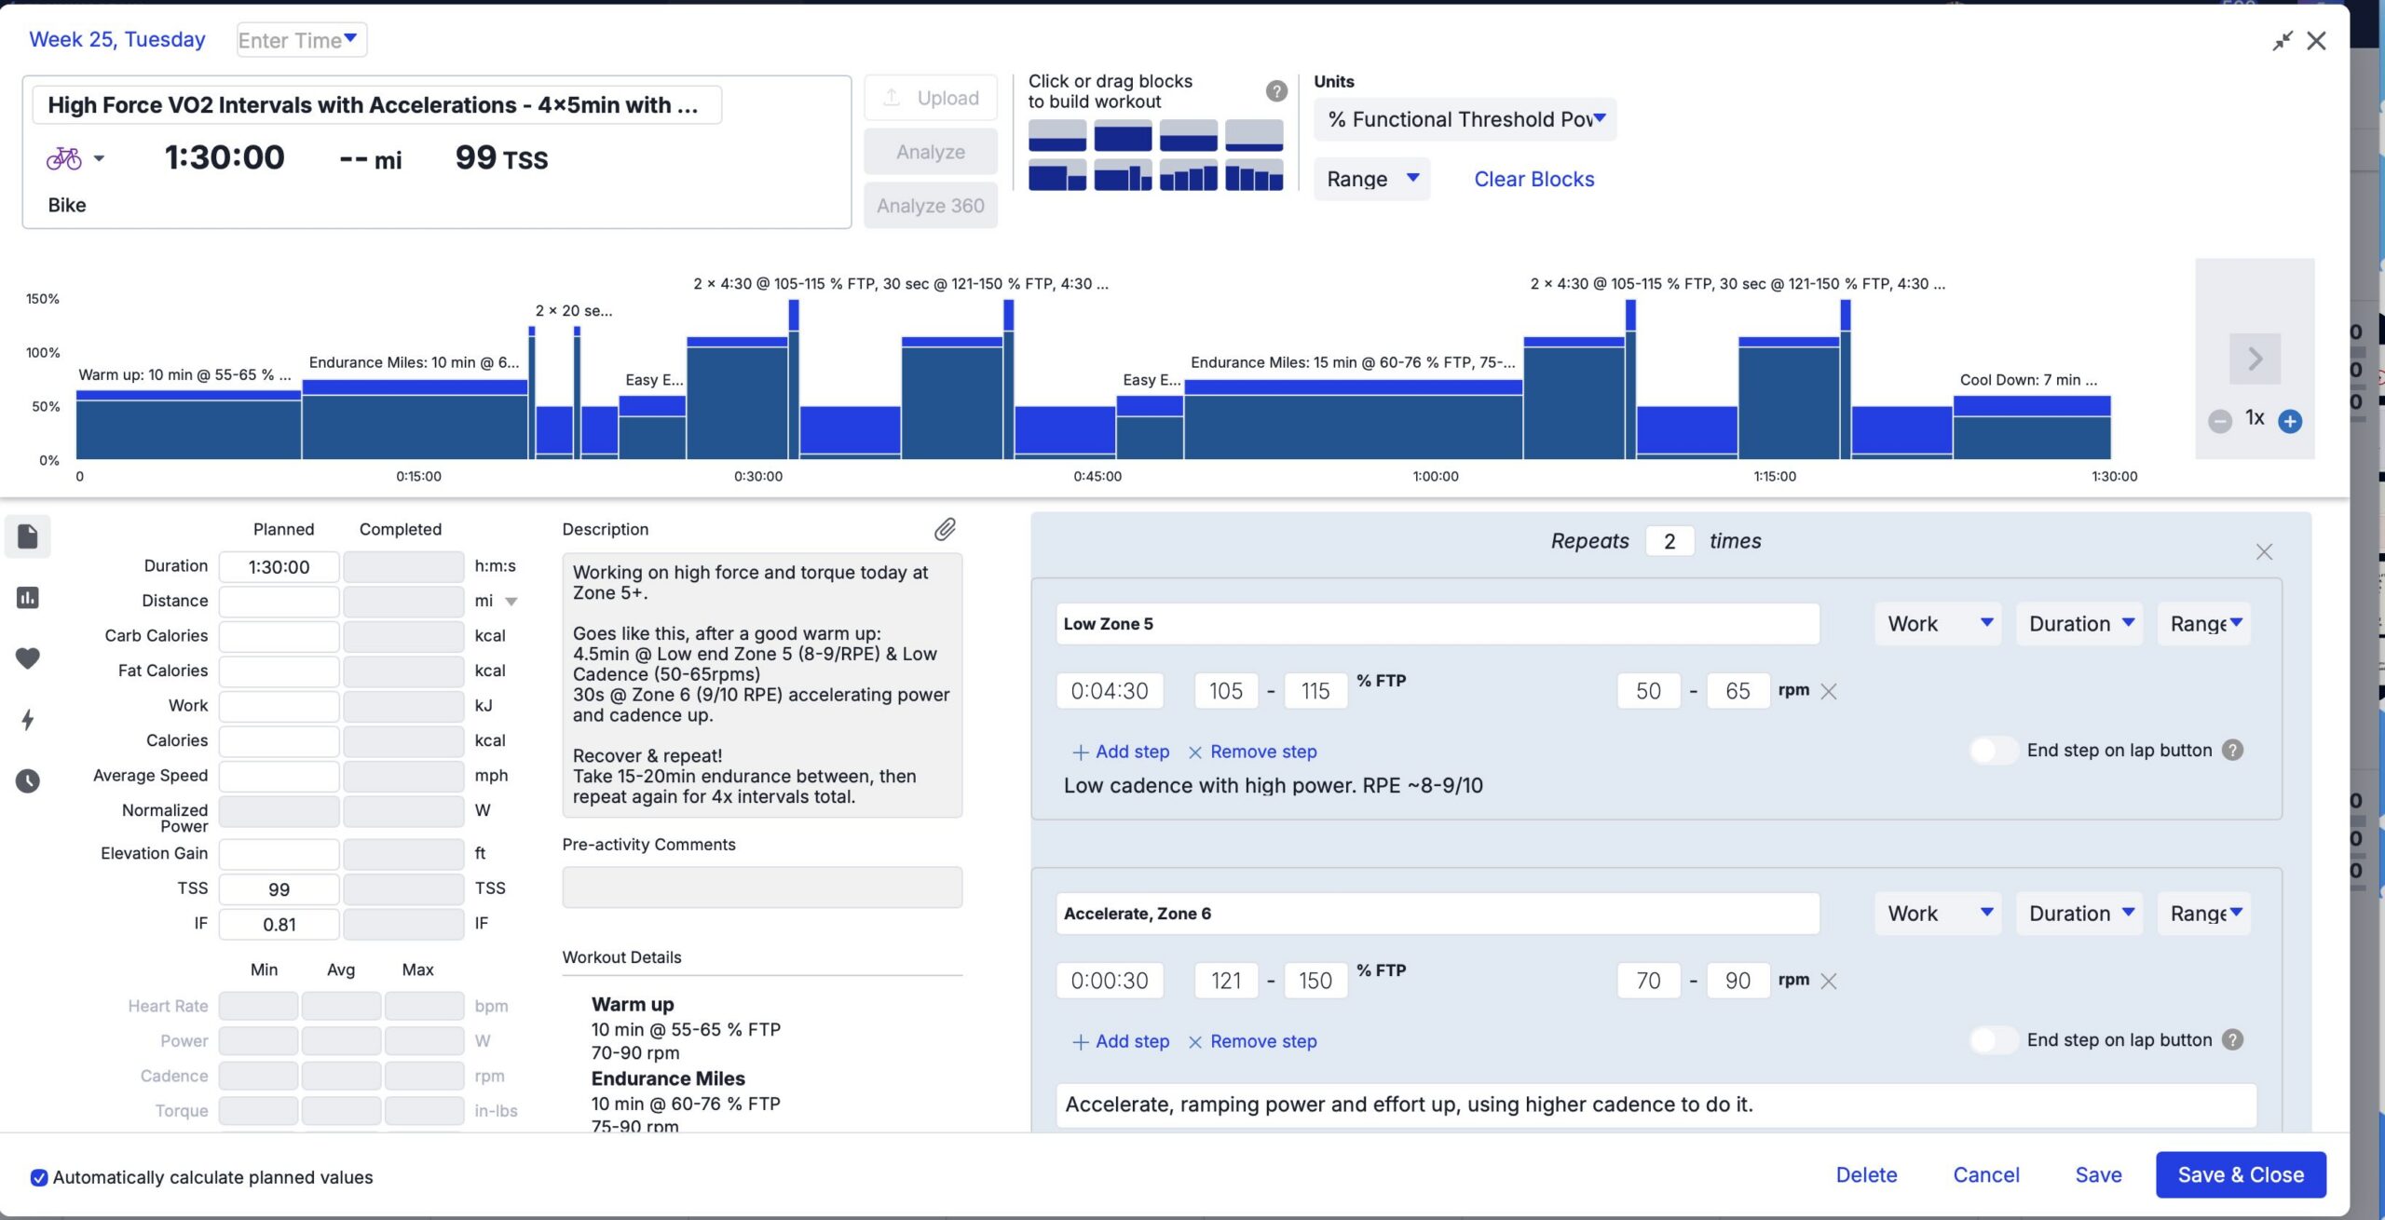Open the attachment paperclip icon by Description
This screenshot has width=2385, height=1220.
945,529
